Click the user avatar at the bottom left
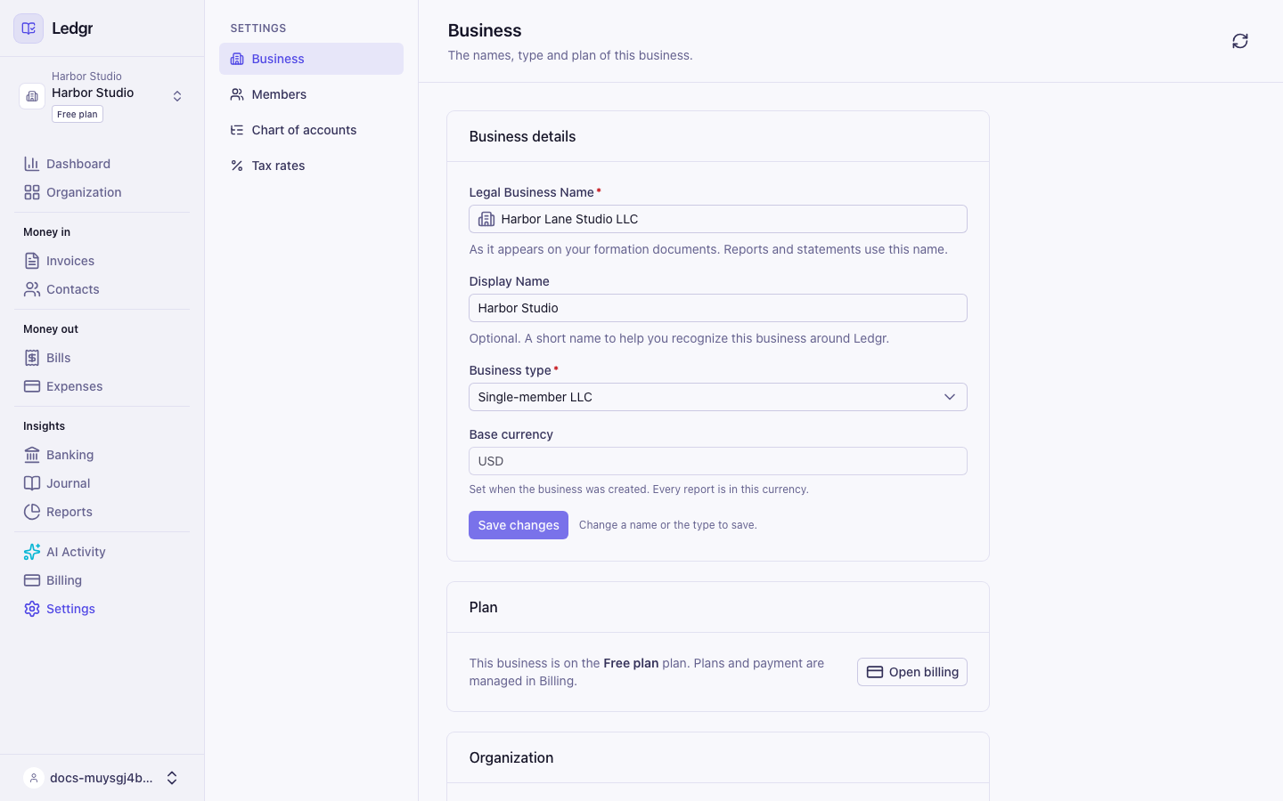This screenshot has width=1283, height=801. 34,778
